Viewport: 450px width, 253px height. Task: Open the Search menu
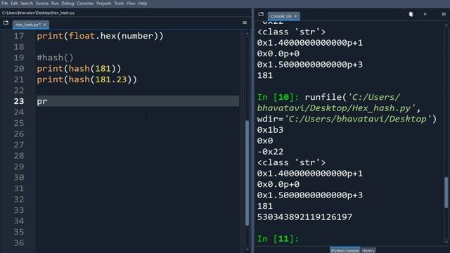coord(27,3)
